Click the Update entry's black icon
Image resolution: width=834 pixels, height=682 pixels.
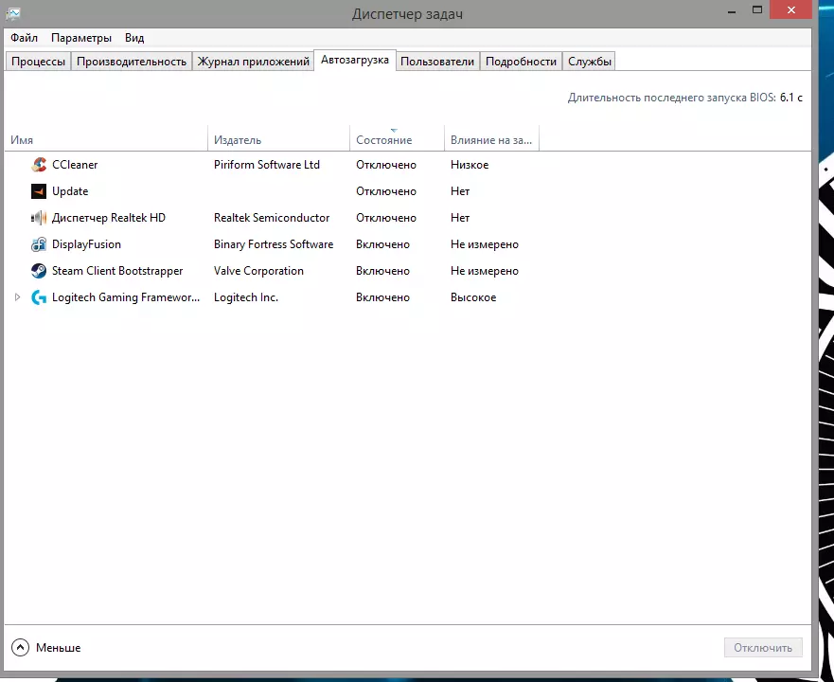click(38, 191)
